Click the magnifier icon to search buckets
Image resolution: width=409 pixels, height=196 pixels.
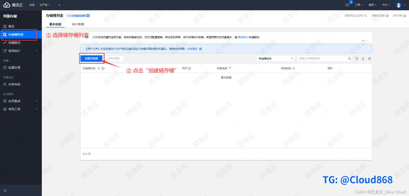click(x=349, y=59)
